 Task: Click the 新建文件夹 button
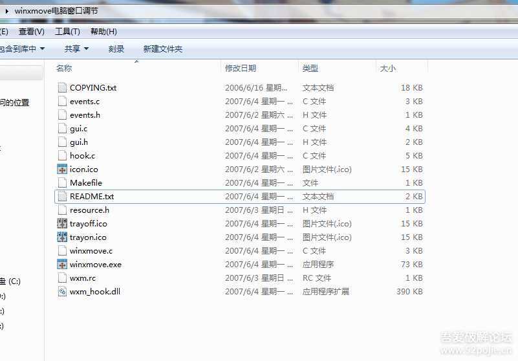(163, 49)
